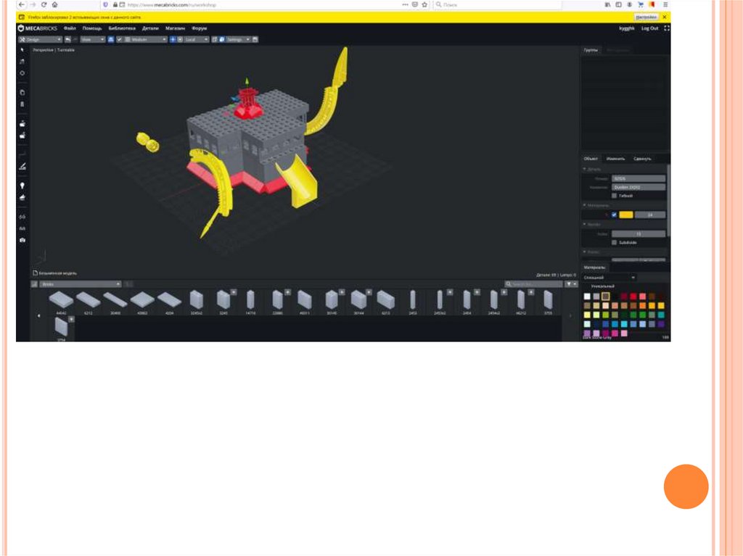Open the Medium grid size dropdown
743x556 pixels.
point(145,39)
